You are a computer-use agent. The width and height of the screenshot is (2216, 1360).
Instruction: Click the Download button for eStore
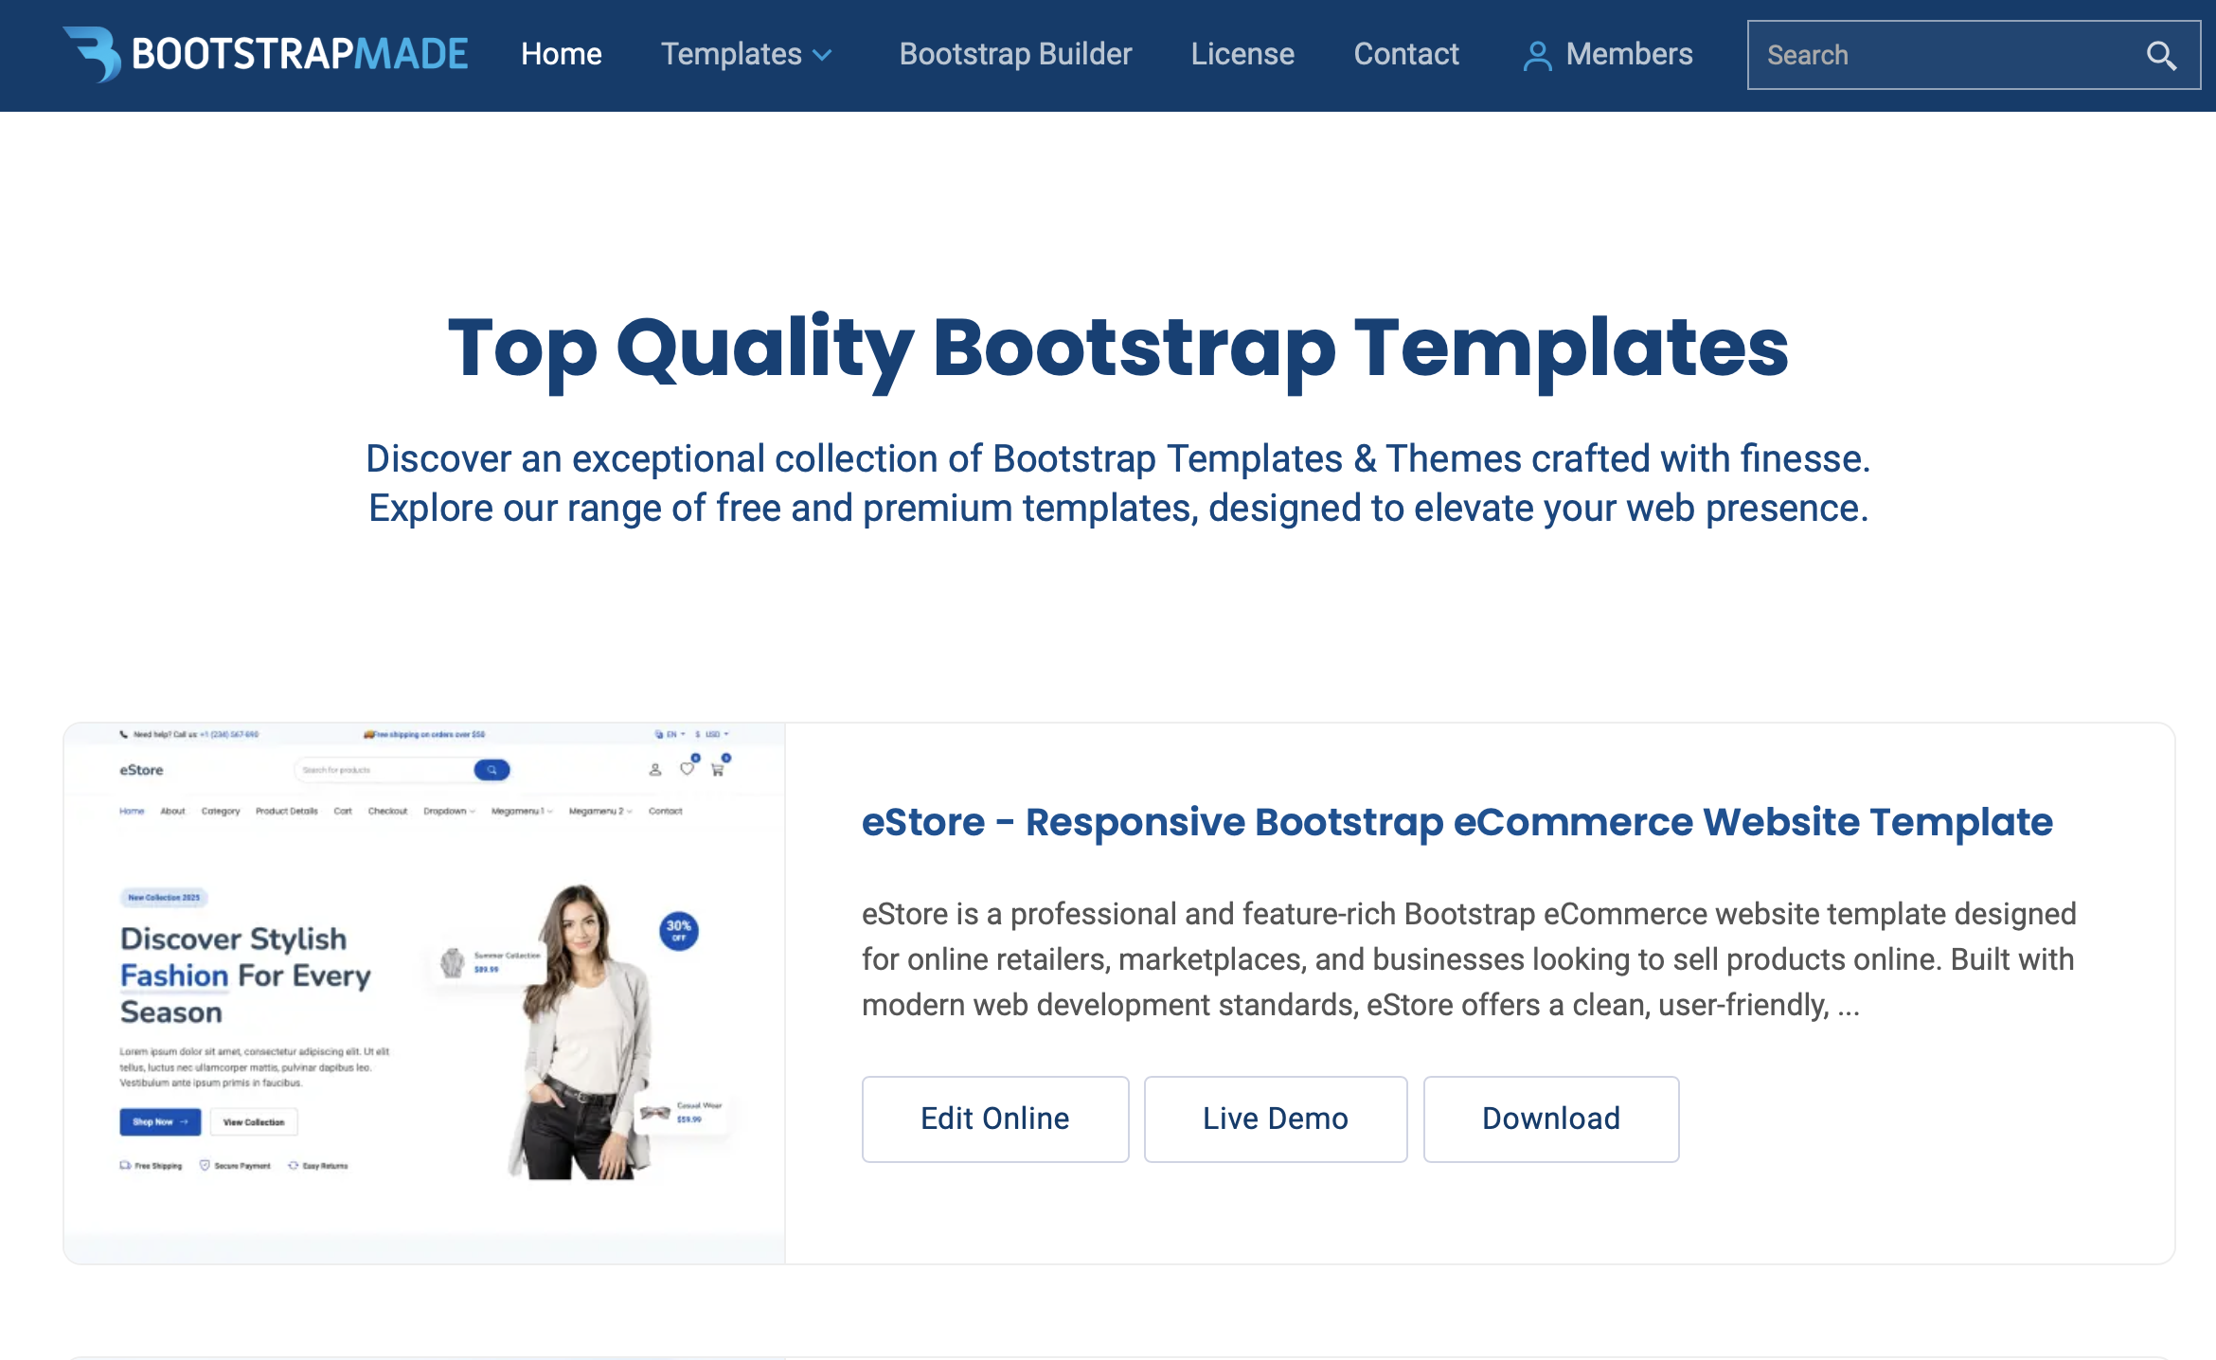pyautogui.click(x=1551, y=1118)
